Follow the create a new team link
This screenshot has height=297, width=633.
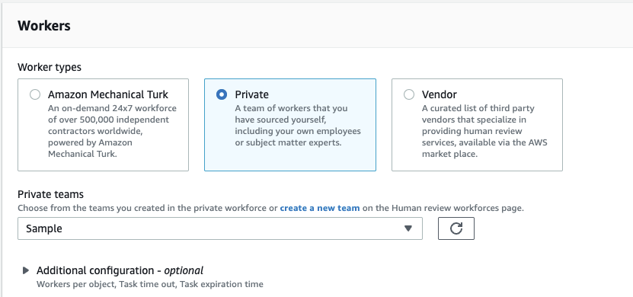[320, 208]
